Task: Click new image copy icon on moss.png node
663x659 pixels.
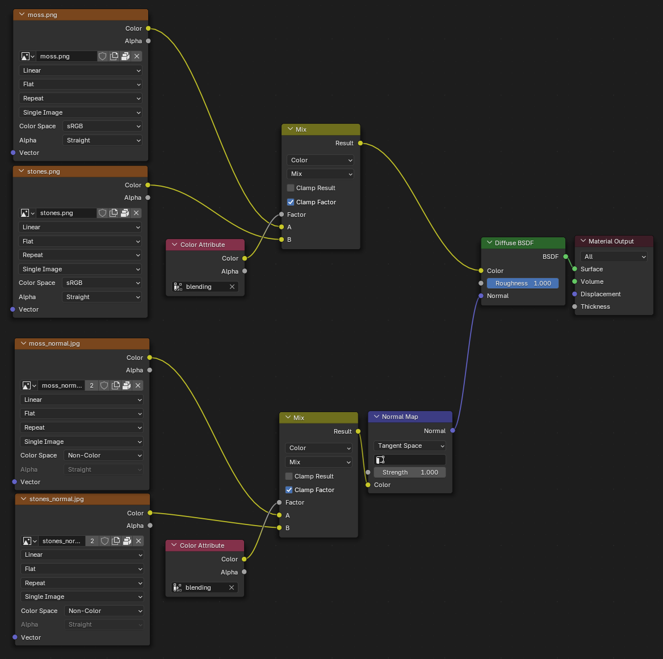Action: click(x=114, y=56)
